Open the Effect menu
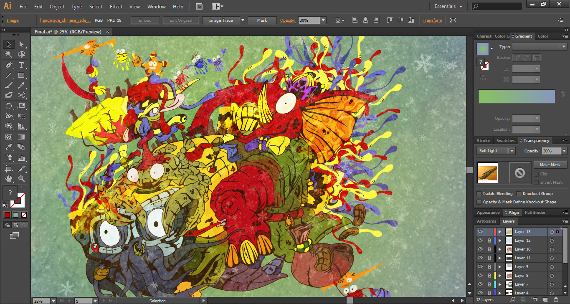The image size is (570, 304). 116,7
